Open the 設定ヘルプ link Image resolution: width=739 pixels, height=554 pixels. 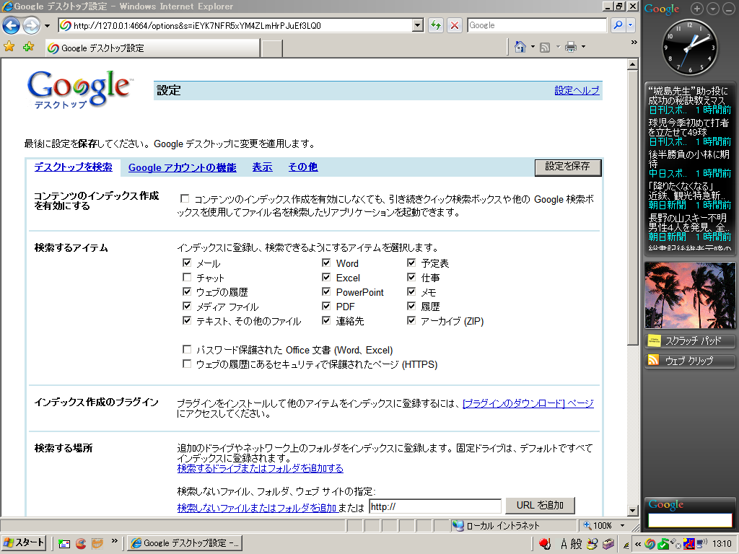pyautogui.click(x=577, y=89)
